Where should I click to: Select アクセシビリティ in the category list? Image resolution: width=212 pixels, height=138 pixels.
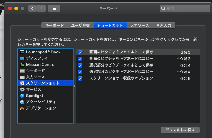pos(45,102)
